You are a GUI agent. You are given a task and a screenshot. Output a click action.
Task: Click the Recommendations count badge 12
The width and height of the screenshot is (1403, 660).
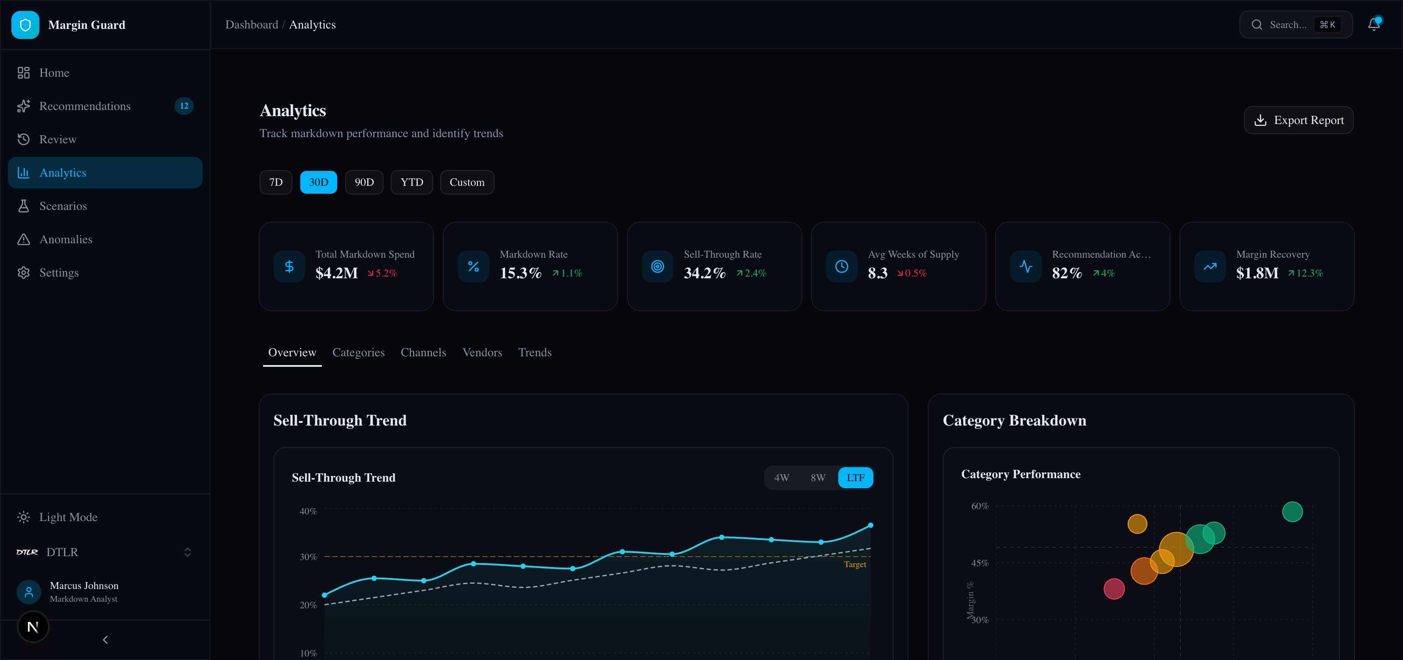(x=184, y=106)
